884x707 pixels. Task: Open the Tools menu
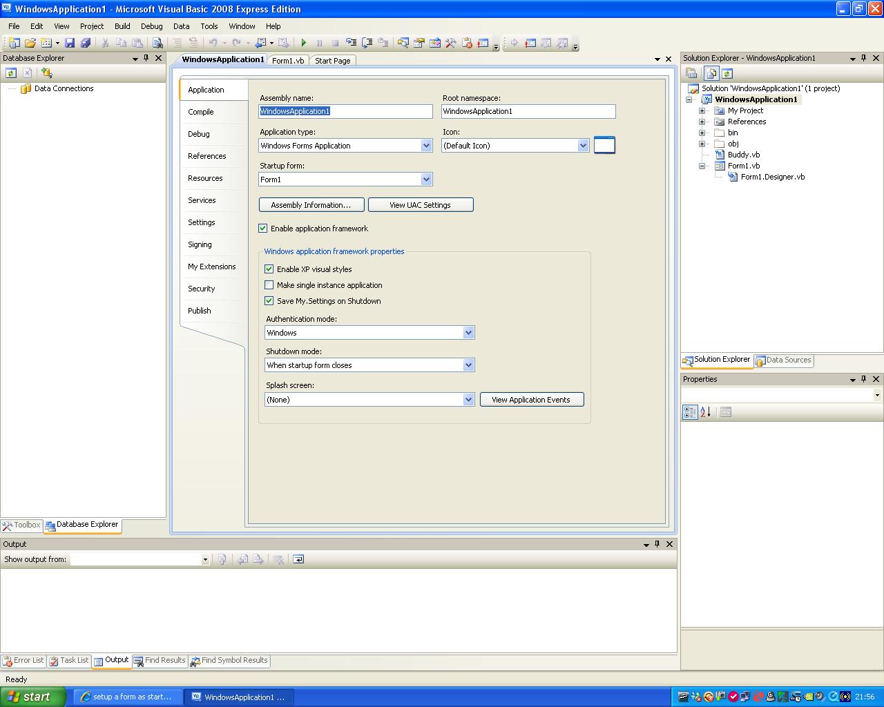(x=209, y=26)
